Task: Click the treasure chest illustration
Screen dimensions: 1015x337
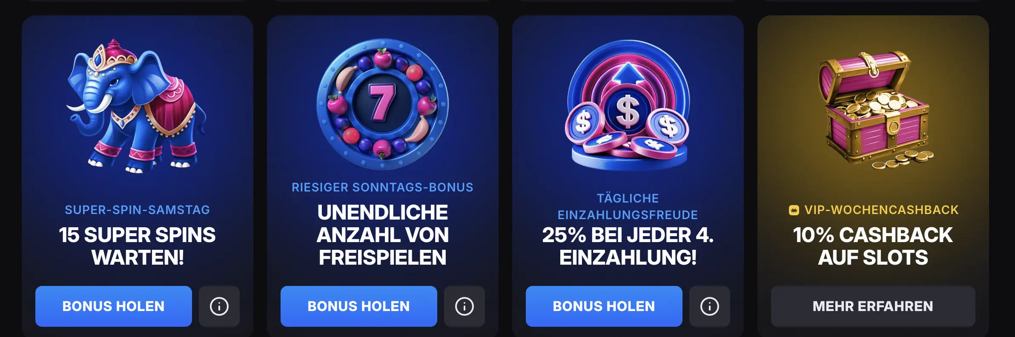Action: point(874,109)
